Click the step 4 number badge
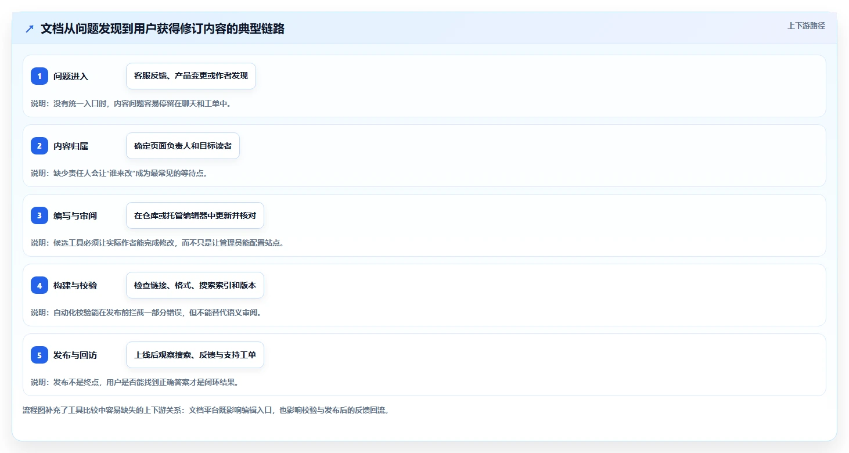The height and width of the screenshot is (453, 849). pos(39,285)
